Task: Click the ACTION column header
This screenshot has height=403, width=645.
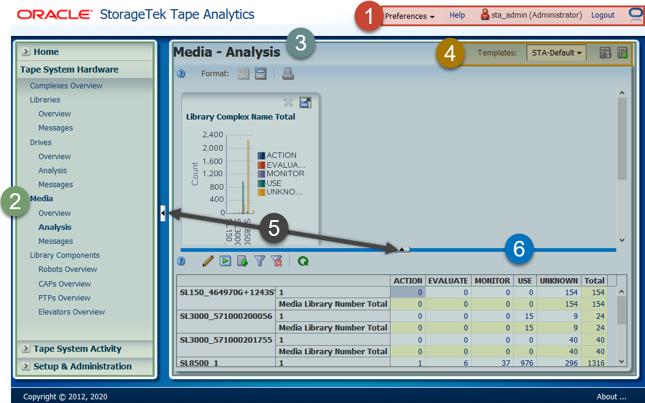Action: 408,280
